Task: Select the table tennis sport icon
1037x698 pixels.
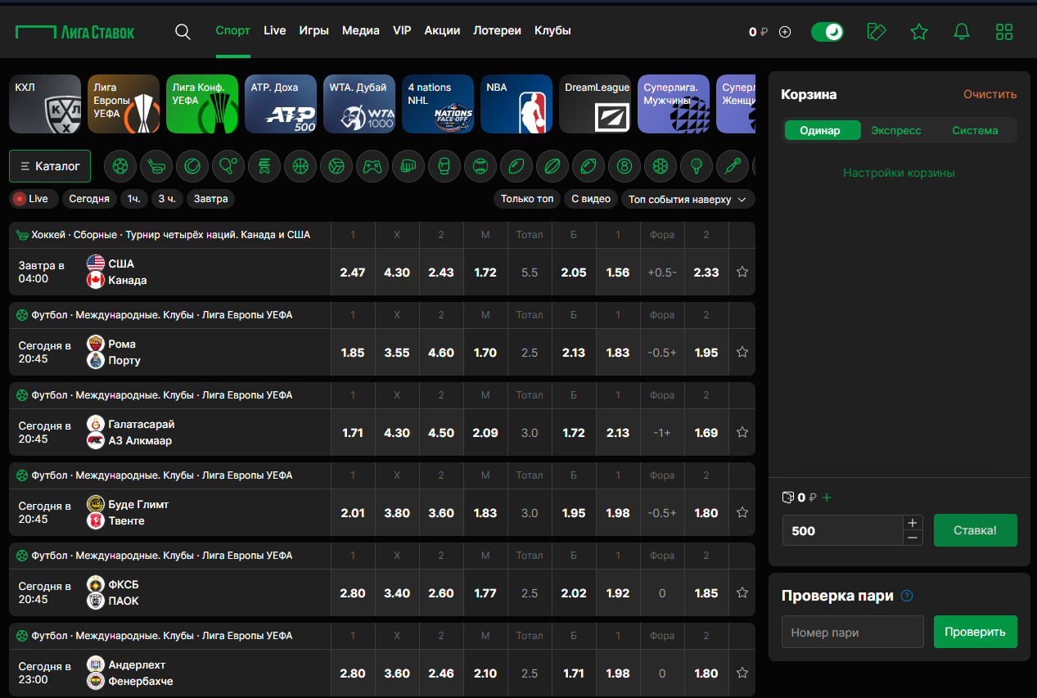Action: coord(228,166)
